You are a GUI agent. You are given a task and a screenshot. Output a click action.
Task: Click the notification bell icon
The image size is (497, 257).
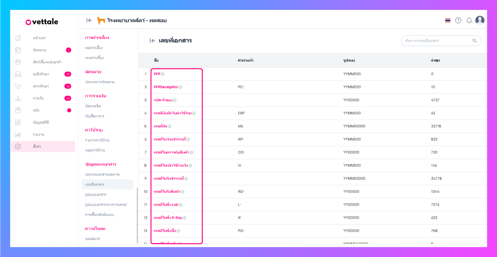point(469,21)
